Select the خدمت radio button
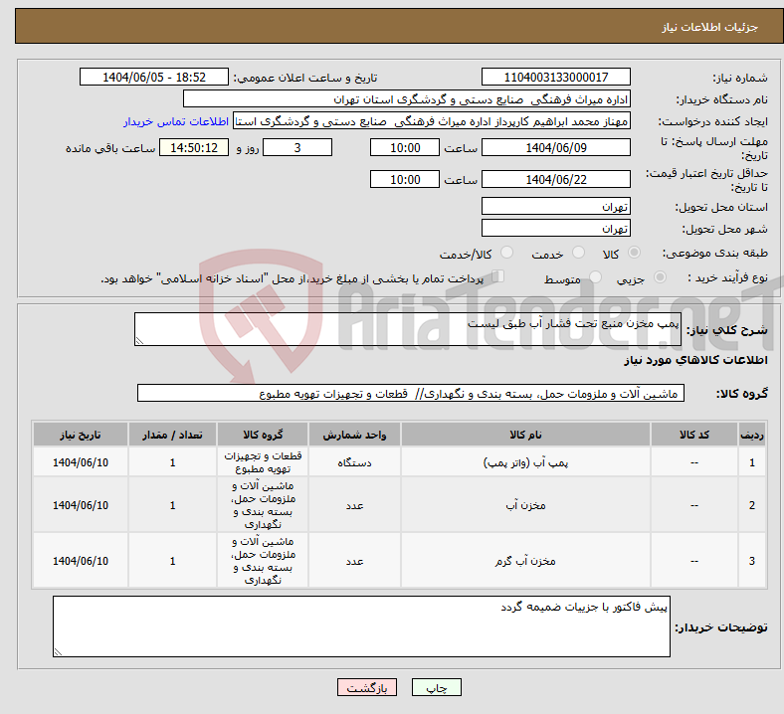This screenshot has width=784, height=714. 578,253
